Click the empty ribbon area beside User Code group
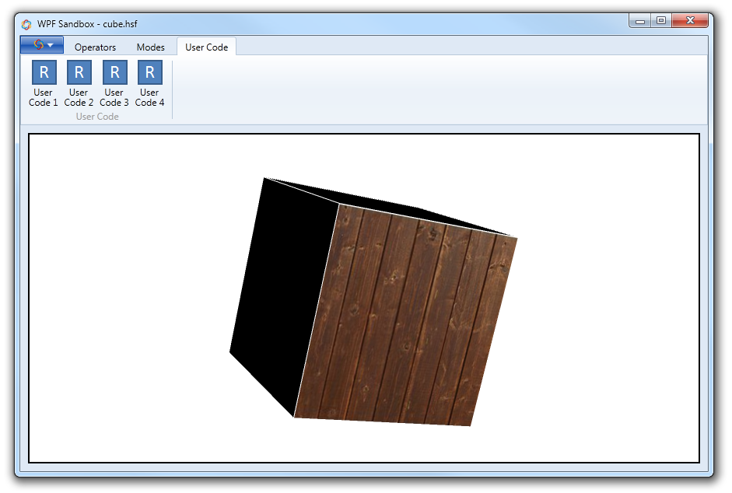The image size is (732, 493). [436, 89]
